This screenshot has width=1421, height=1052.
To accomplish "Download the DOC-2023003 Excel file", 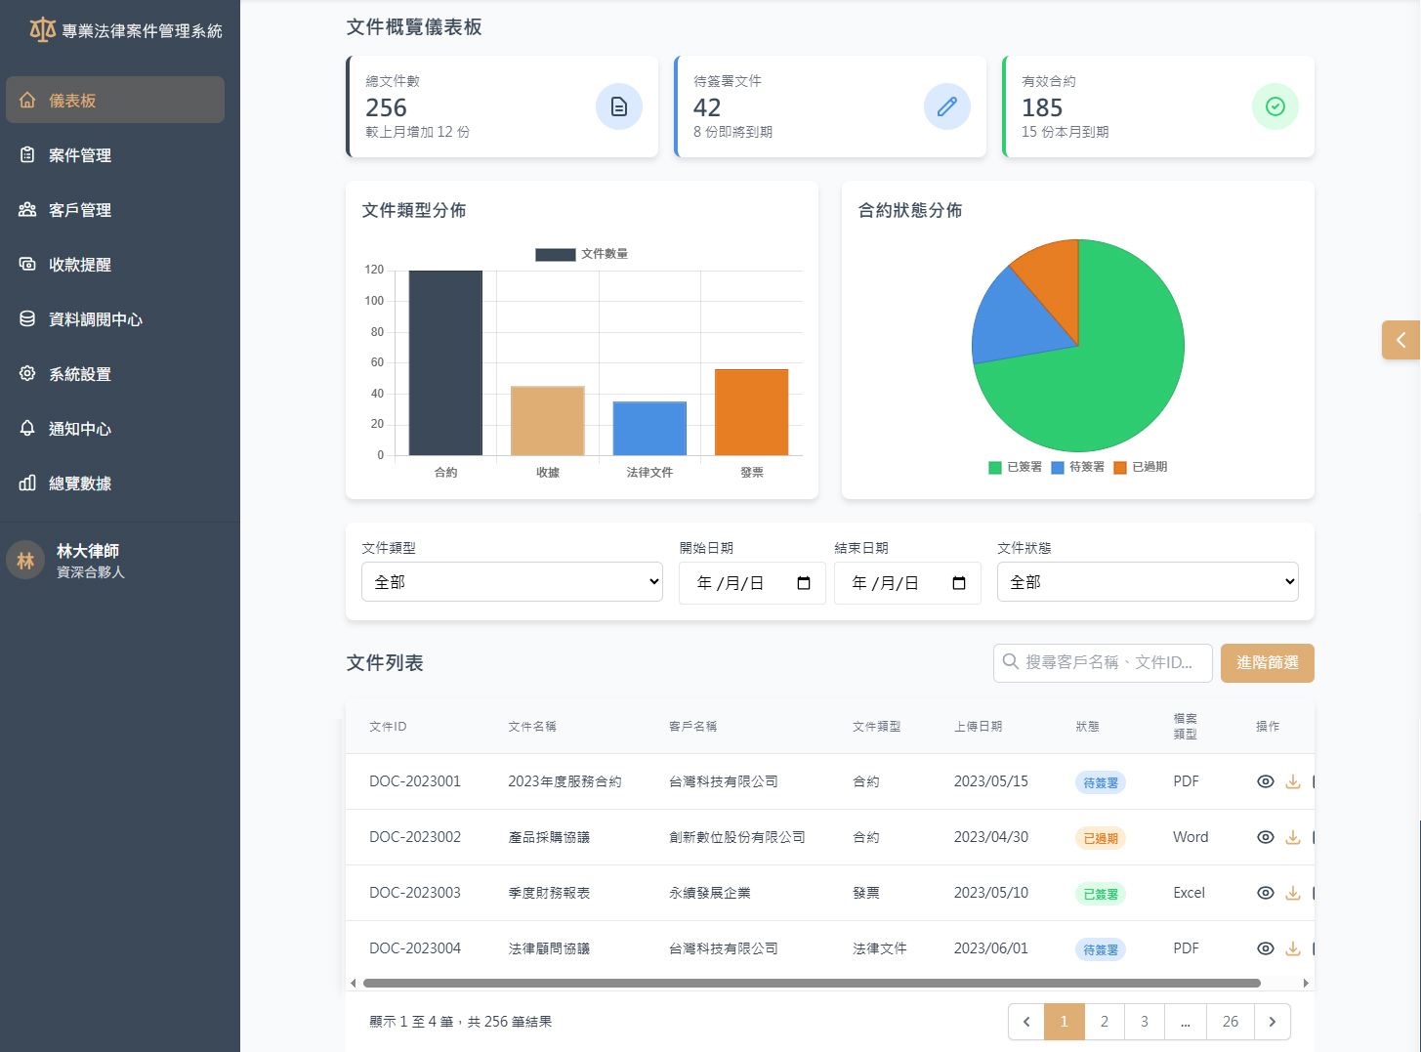I will pyautogui.click(x=1293, y=893).
